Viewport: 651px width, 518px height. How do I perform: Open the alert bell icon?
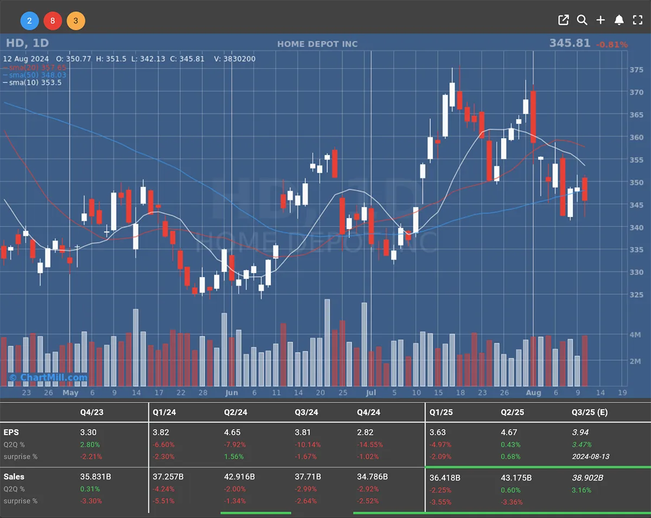(619, 20)
